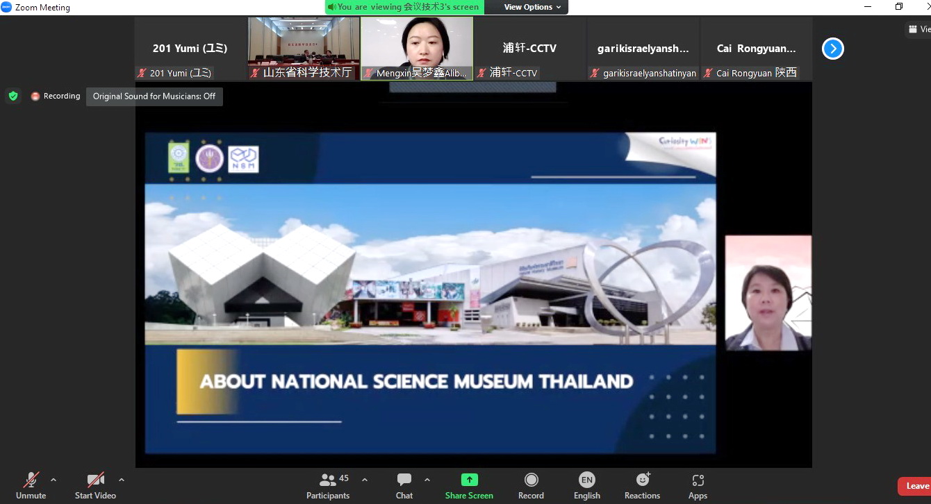The width and height of the screenshot is (931, 504).
Task: Open the Chat panel
Action: [404, 480]
